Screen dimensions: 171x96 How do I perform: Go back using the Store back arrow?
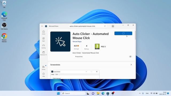(x=42, y=26)
